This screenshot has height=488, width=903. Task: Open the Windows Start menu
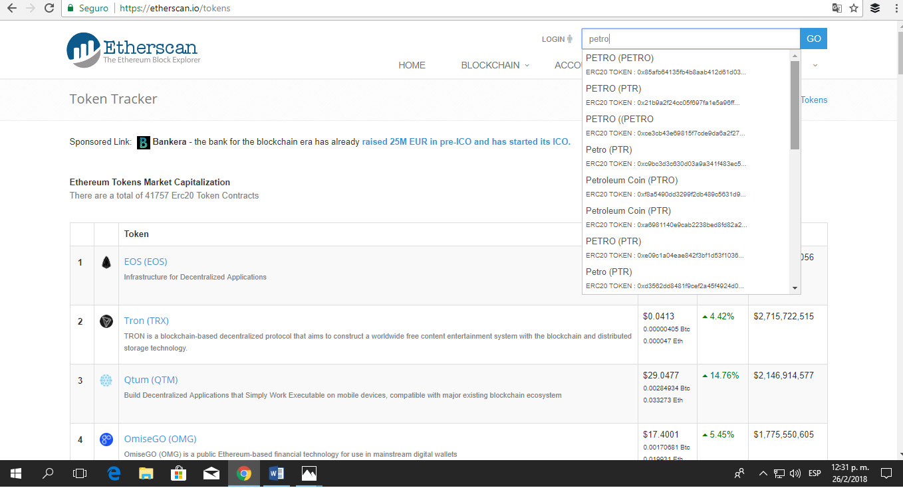(16, 473)
